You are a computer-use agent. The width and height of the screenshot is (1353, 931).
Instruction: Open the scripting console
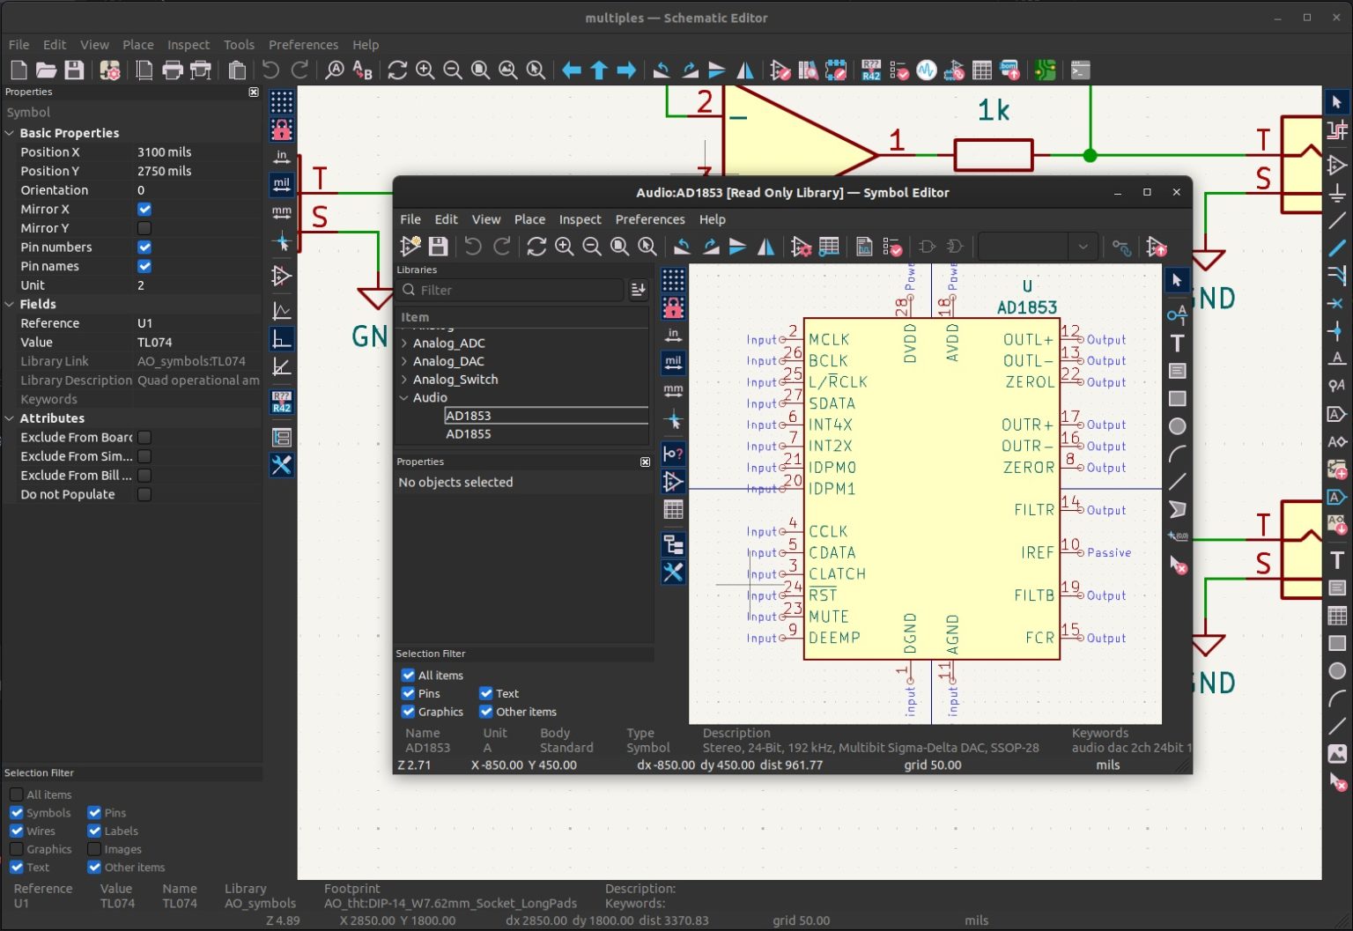click(x=1080, y=70)
